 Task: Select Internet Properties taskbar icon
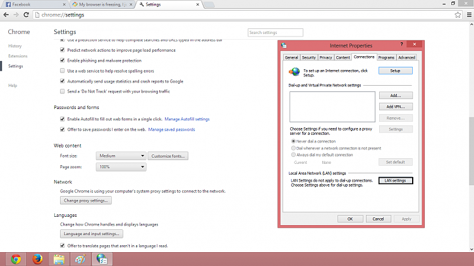tap(102, 259)
